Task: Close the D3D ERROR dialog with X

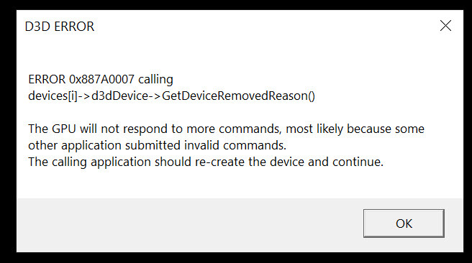Action: pyautogui.click(x=445, y=26)
